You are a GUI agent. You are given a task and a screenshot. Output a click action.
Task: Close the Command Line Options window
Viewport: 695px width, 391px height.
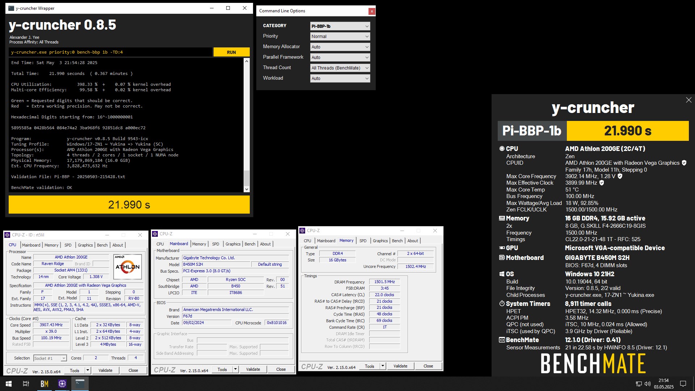coord(371,11)
